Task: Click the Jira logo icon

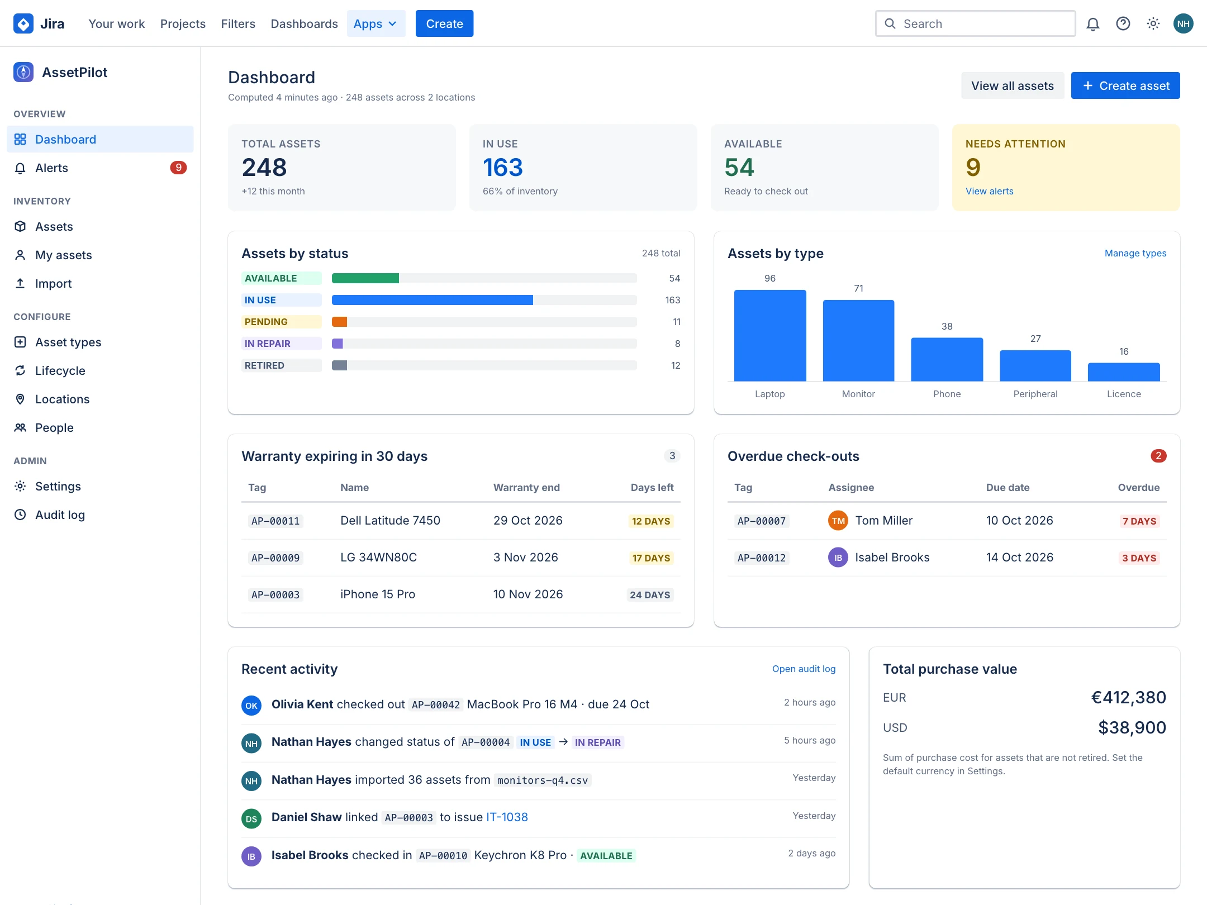Action: point(23,23)
